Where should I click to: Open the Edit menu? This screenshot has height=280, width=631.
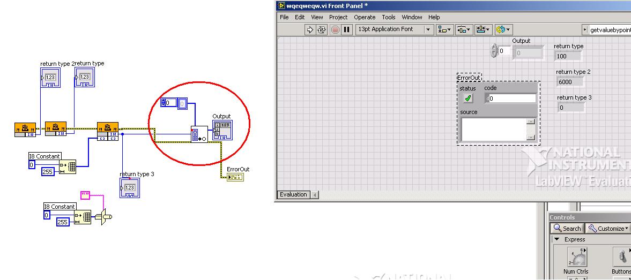(300, 17)
